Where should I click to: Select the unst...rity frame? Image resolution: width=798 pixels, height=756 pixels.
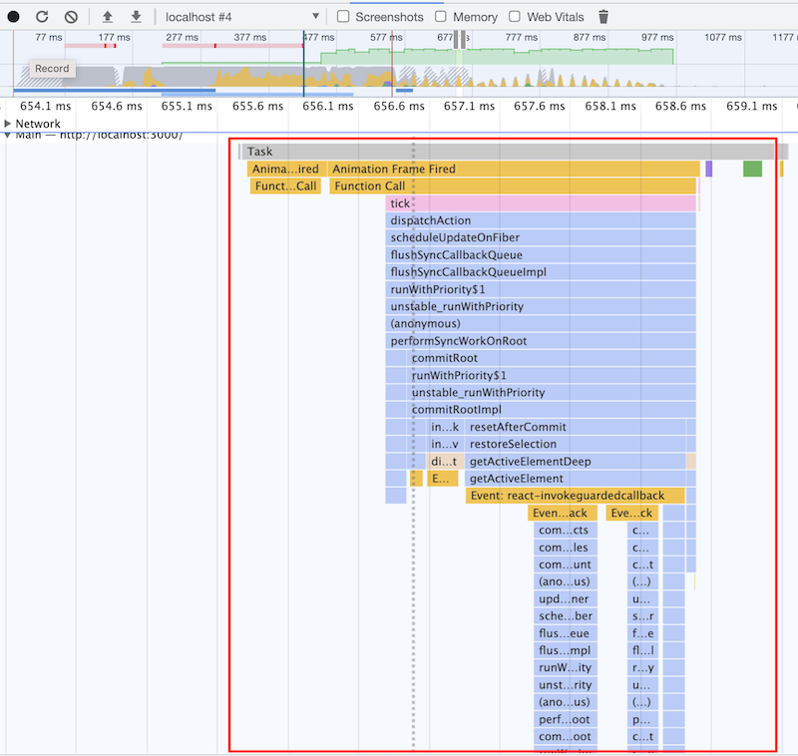(565, 685)
